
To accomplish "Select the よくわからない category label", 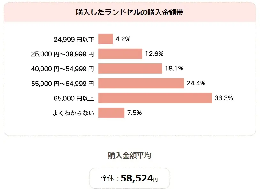I will 74,113.
